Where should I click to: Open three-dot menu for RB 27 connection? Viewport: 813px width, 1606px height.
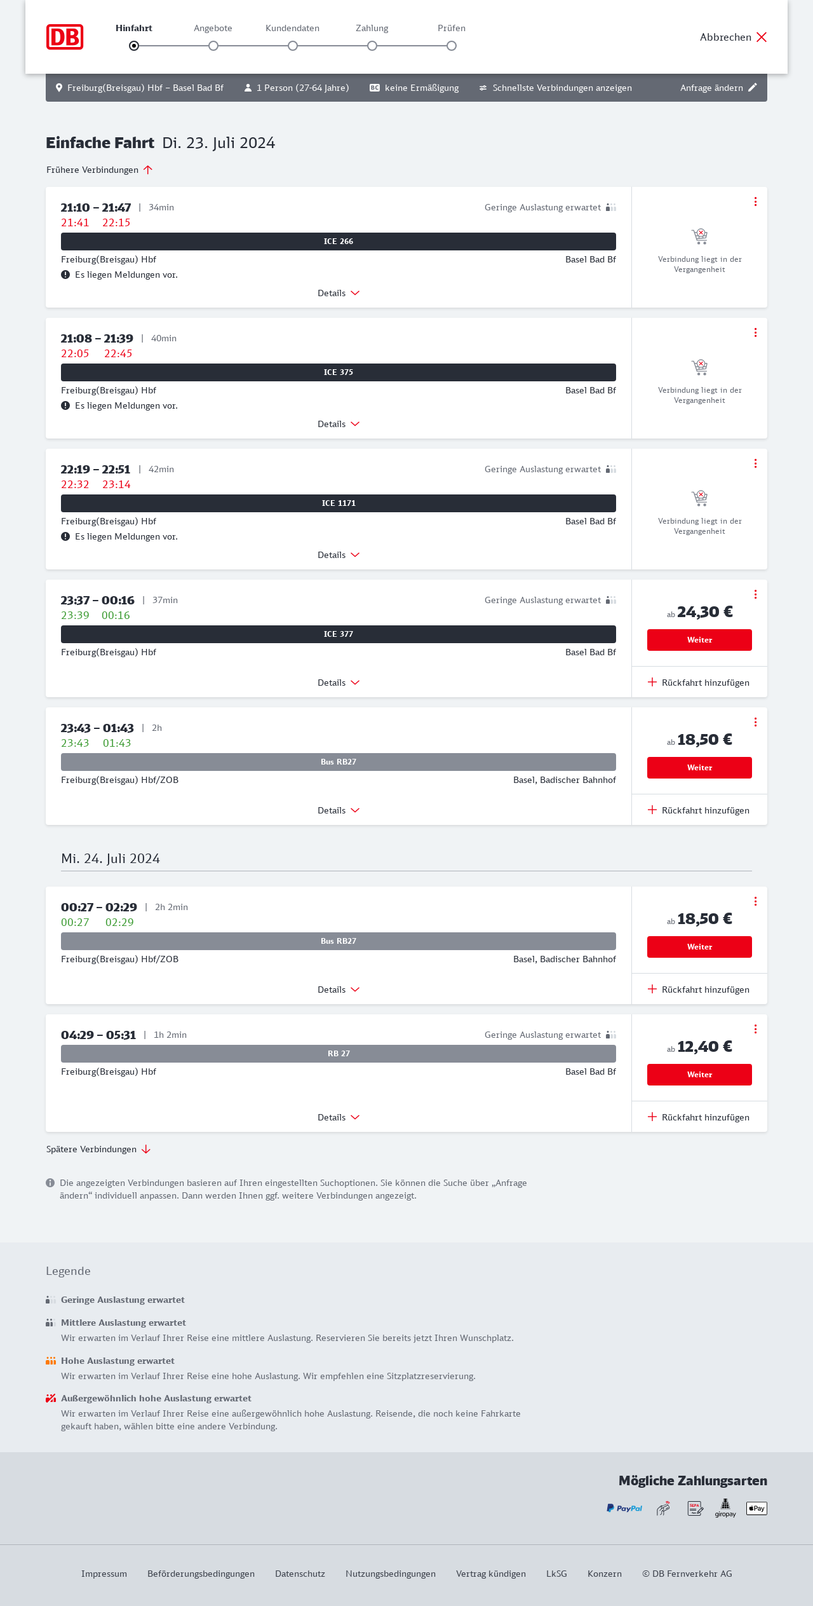755,1029
